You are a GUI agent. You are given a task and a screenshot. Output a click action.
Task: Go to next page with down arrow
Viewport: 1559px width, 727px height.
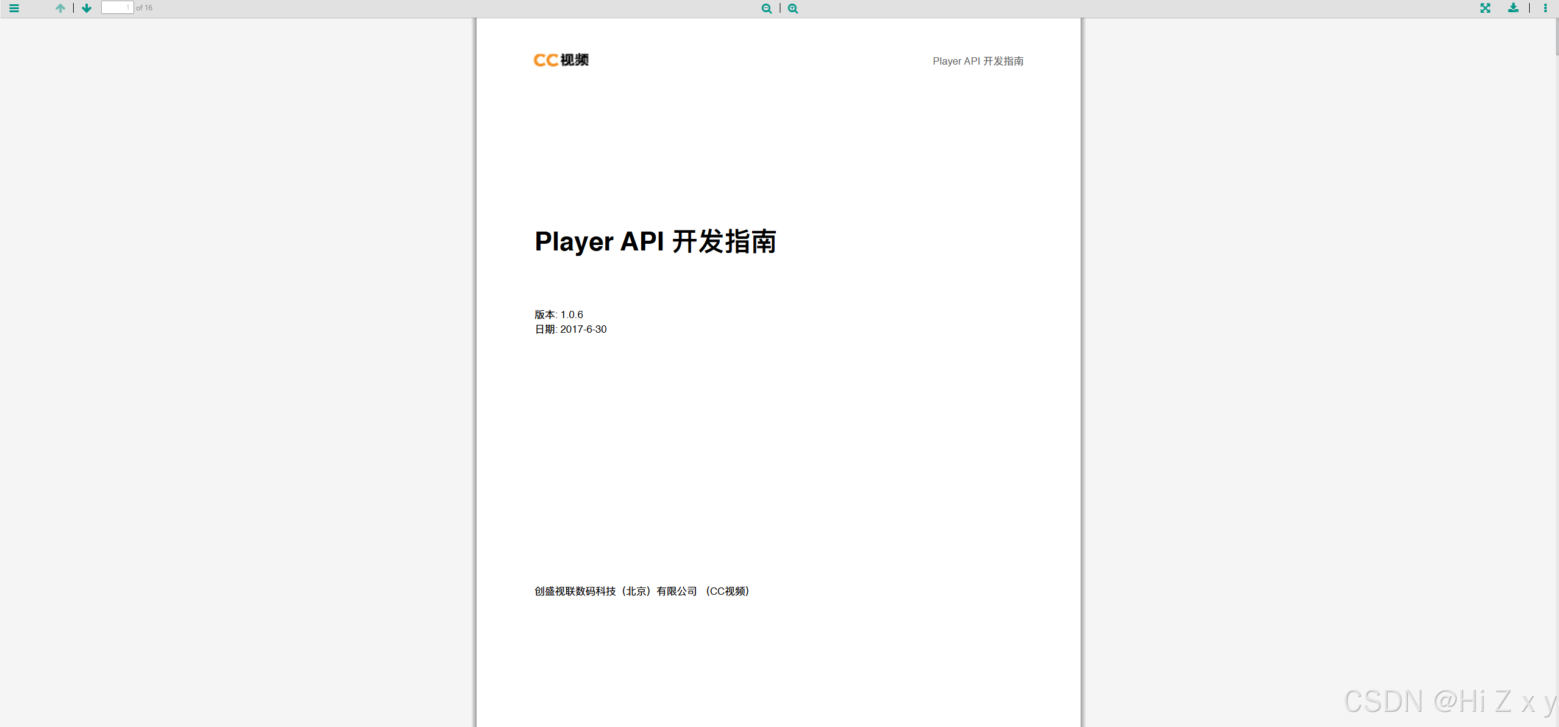click(87, 8)
